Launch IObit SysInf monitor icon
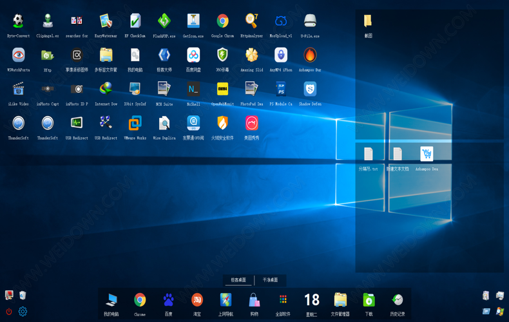The width and height of the screenshot is (509, 322). (x=135, y=89)
